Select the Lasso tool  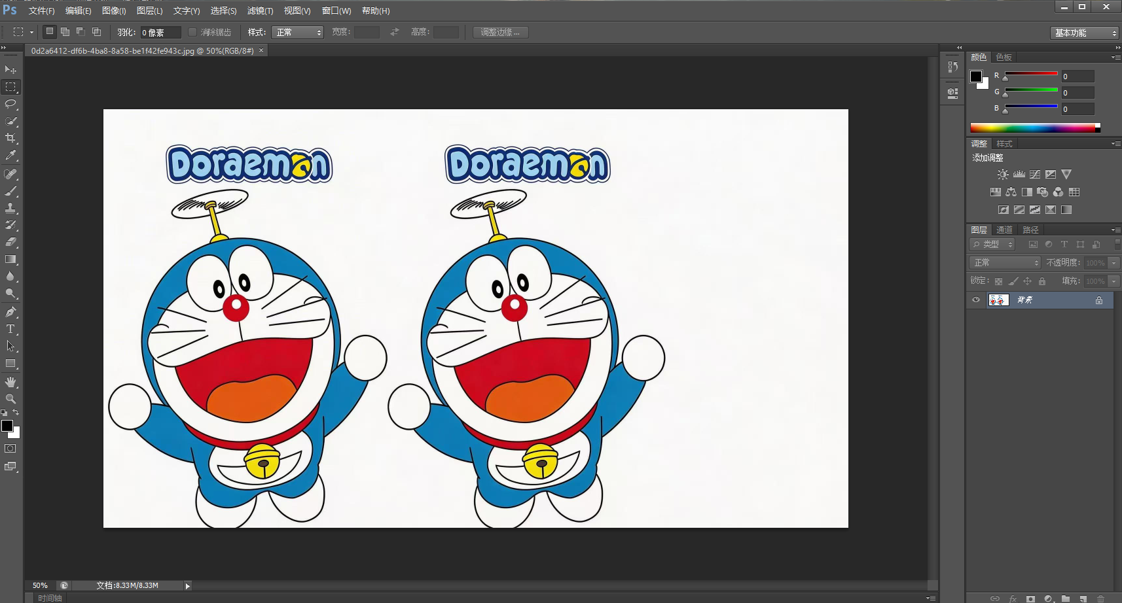(10, 104)
